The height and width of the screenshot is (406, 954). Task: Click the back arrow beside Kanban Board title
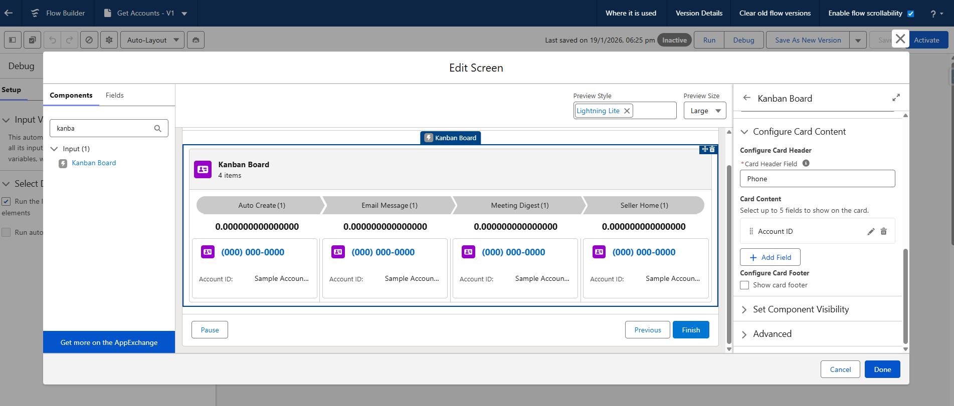[747, 98]
